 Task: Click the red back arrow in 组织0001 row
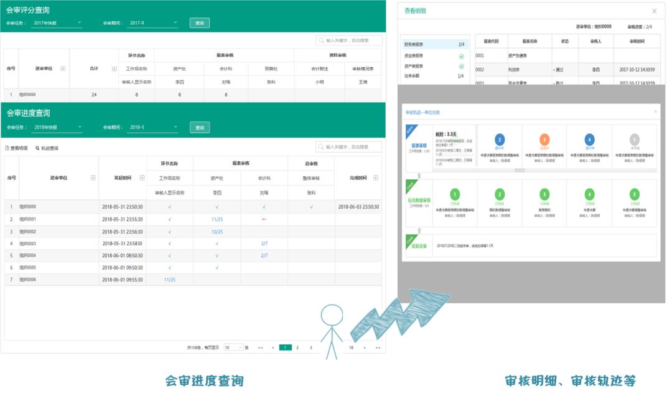264,219
